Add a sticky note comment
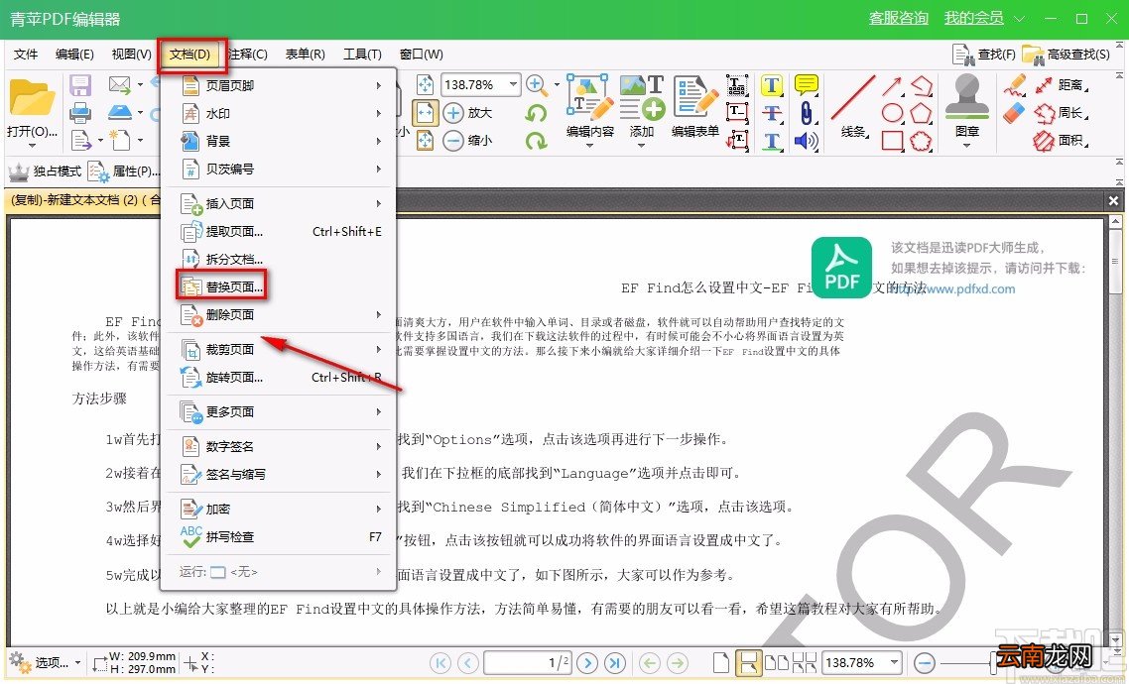 click(x=807, y=85)
